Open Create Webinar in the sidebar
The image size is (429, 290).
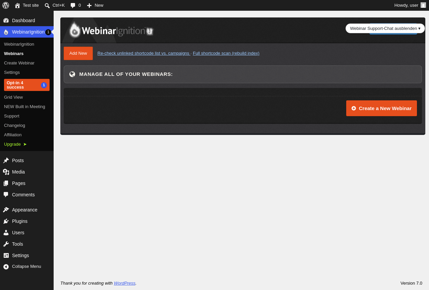click(x=19, y=63)
